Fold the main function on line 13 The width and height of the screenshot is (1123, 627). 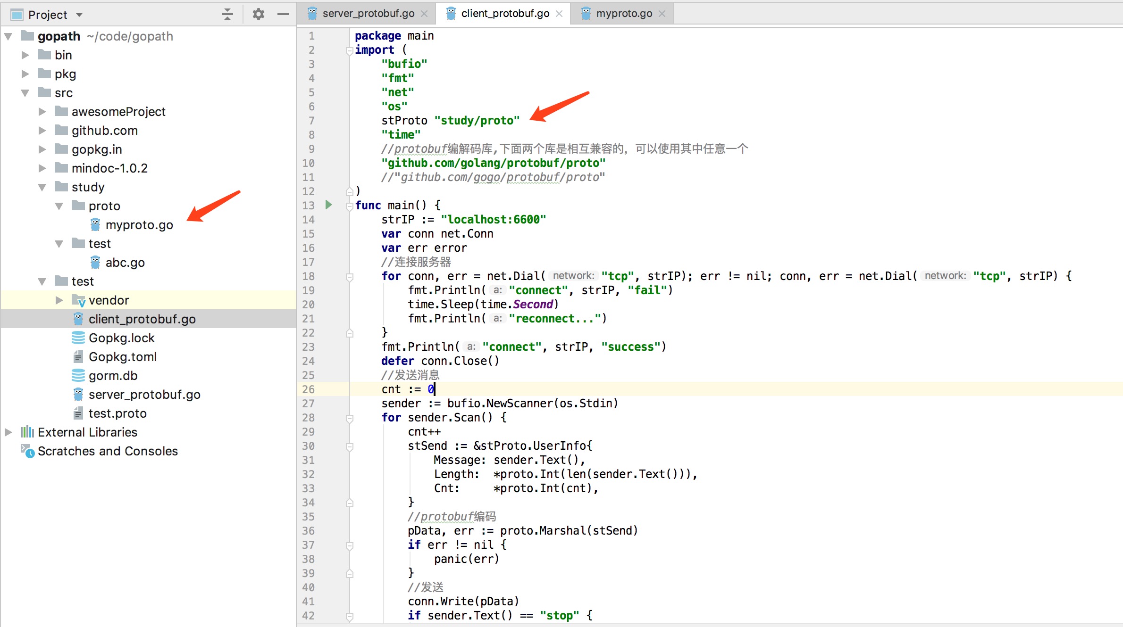click(350, 206)
